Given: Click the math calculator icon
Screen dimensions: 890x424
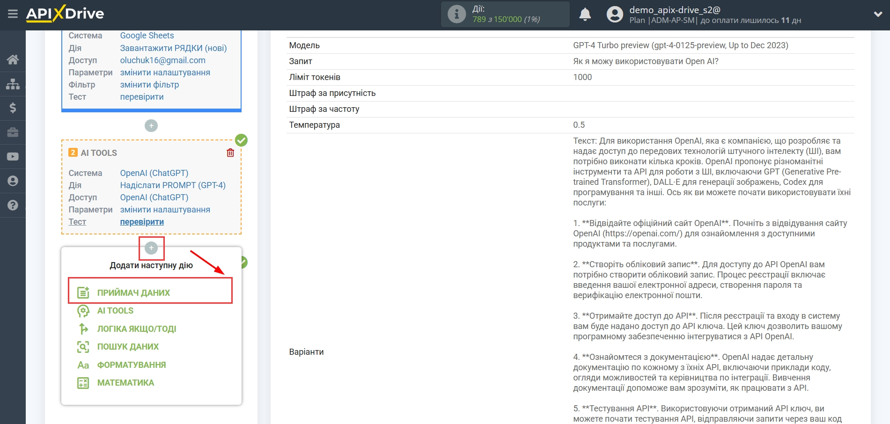Looking at the screenshot, I should 83,383.
